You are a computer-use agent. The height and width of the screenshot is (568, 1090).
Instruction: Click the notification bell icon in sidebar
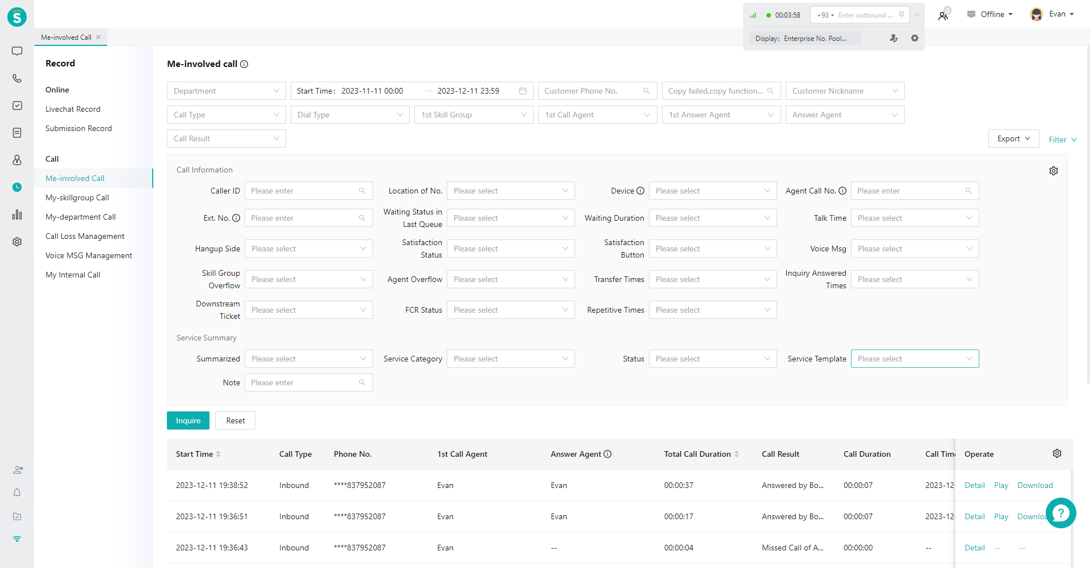pyautogui.click(x=17, y=493)
